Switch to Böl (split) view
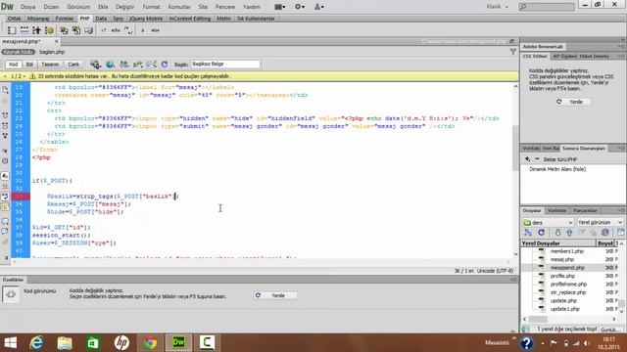 pos(29,65)
